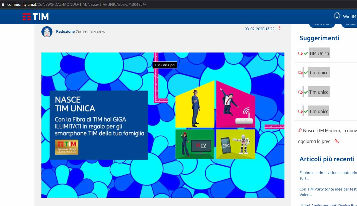
Task: Open the Redazione author profile link
Action: [x=65, y=31]
